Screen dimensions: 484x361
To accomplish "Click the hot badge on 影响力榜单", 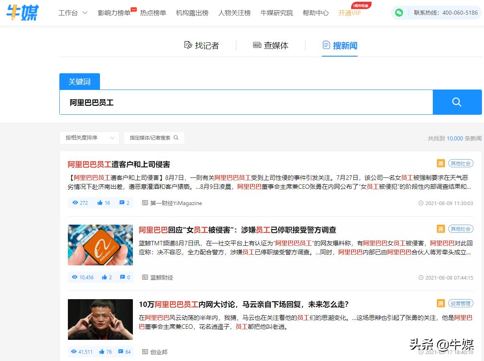I will (x=134, y=9).
